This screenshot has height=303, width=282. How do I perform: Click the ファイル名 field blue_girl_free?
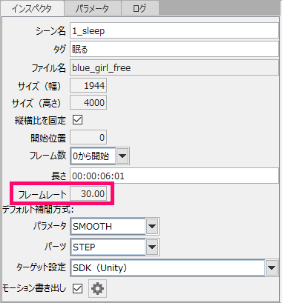coord(174,67)
